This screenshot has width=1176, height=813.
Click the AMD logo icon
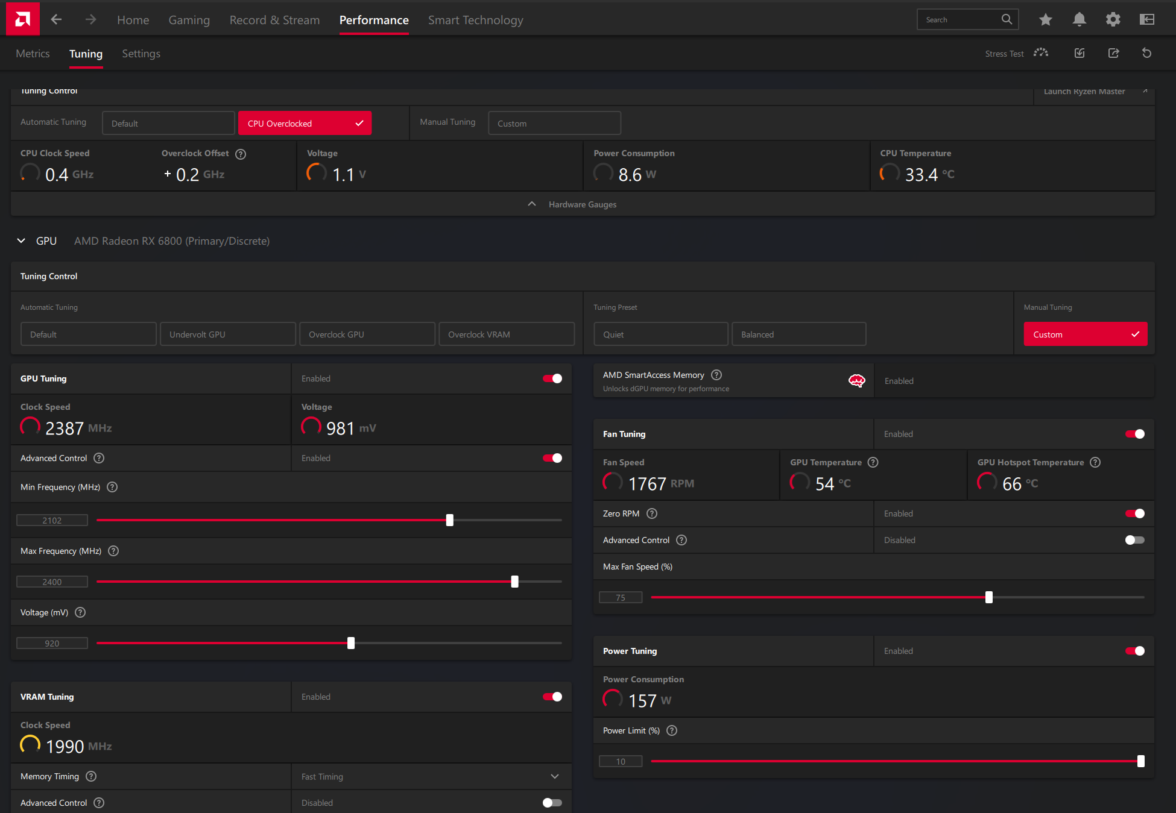[x=23, y=19]
